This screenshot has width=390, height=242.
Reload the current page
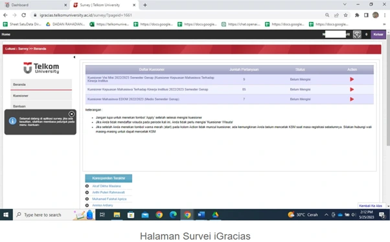[23, 15]
